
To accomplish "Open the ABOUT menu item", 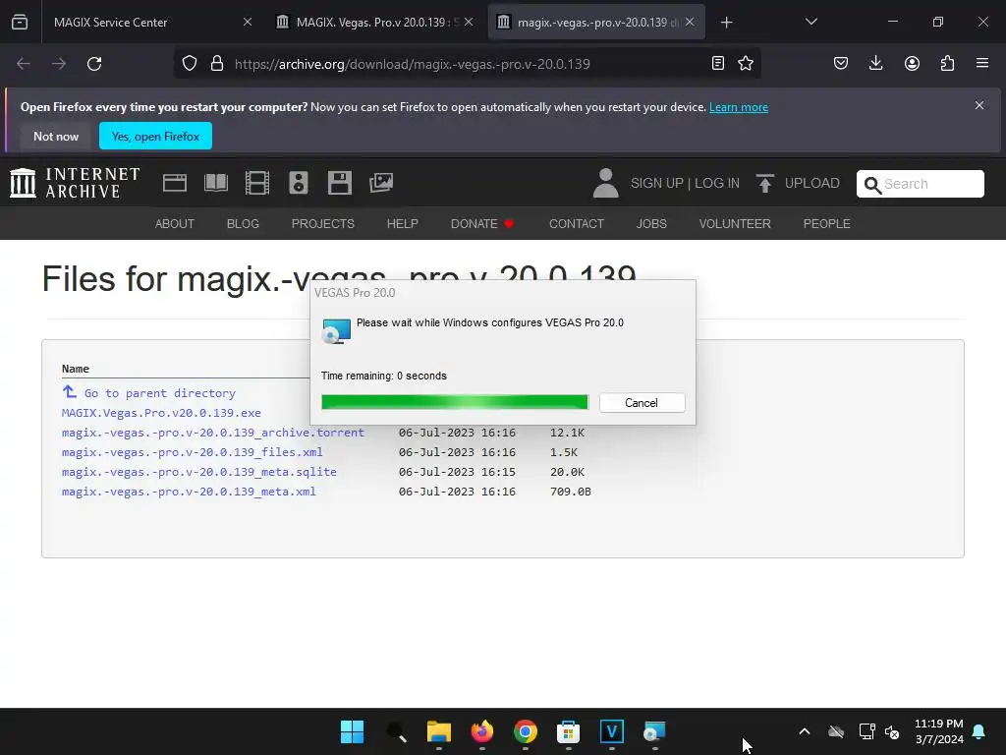I will click(175, 223).
